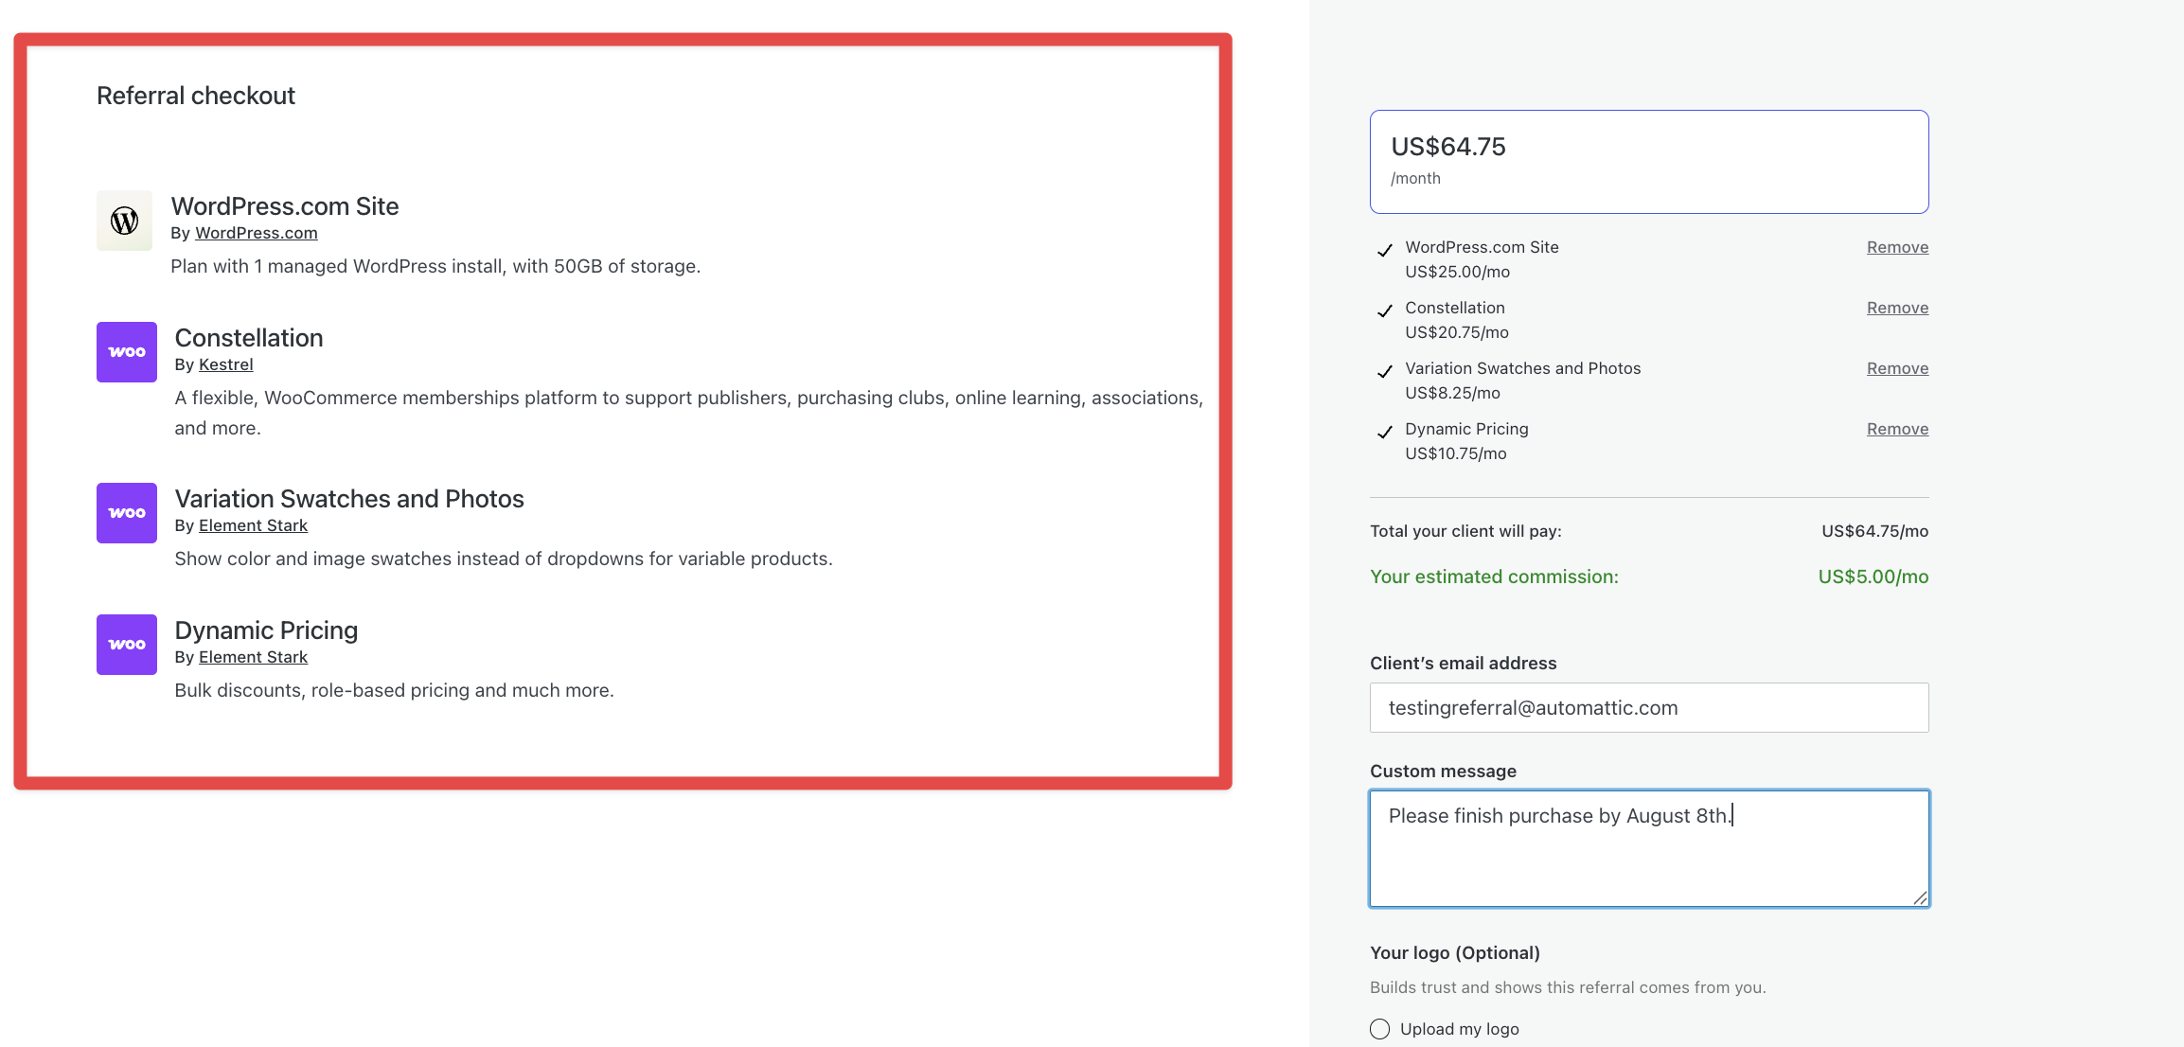Open the WordPress.com vendor link
This screenshot has width=2184, height=1047.
(x=256, y=233)
